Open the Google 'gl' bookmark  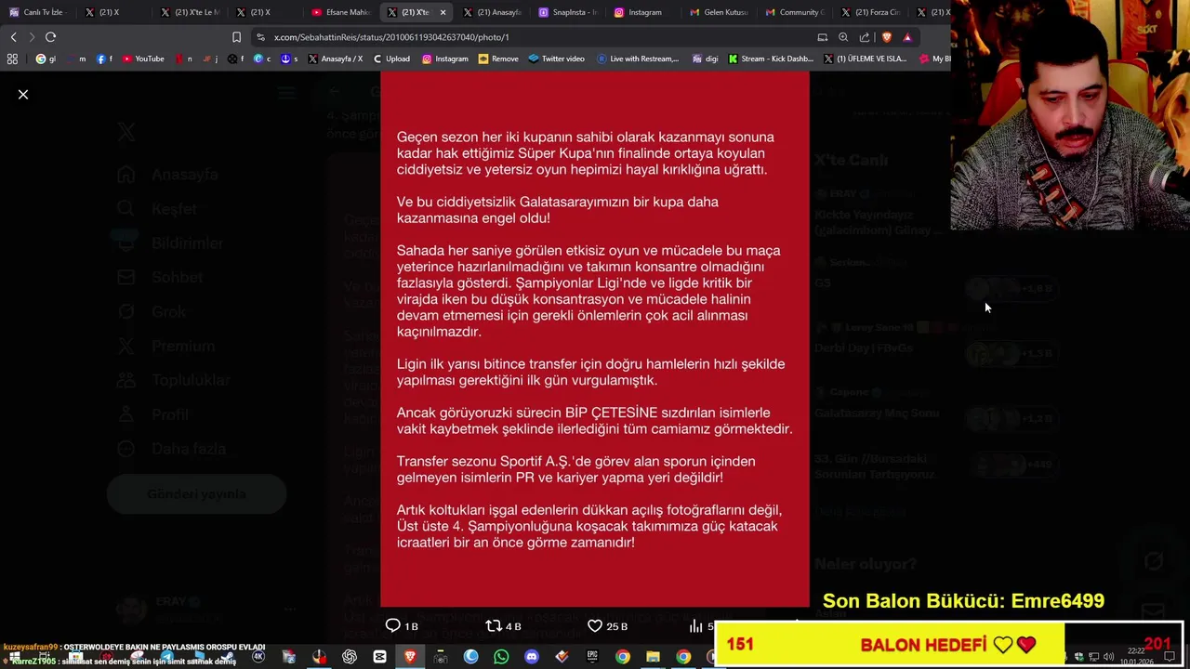pyautogui.click(x=46, y=59)
